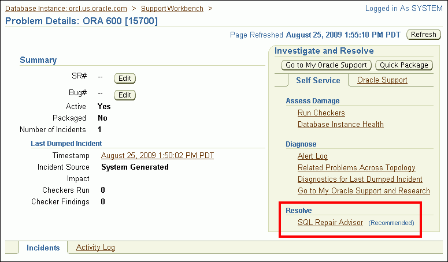Open Diagnostics for Last Dumped Incident

(x=360, y=179)
